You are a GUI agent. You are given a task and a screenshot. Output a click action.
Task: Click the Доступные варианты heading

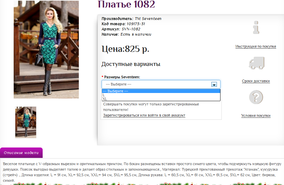point(131,64)
